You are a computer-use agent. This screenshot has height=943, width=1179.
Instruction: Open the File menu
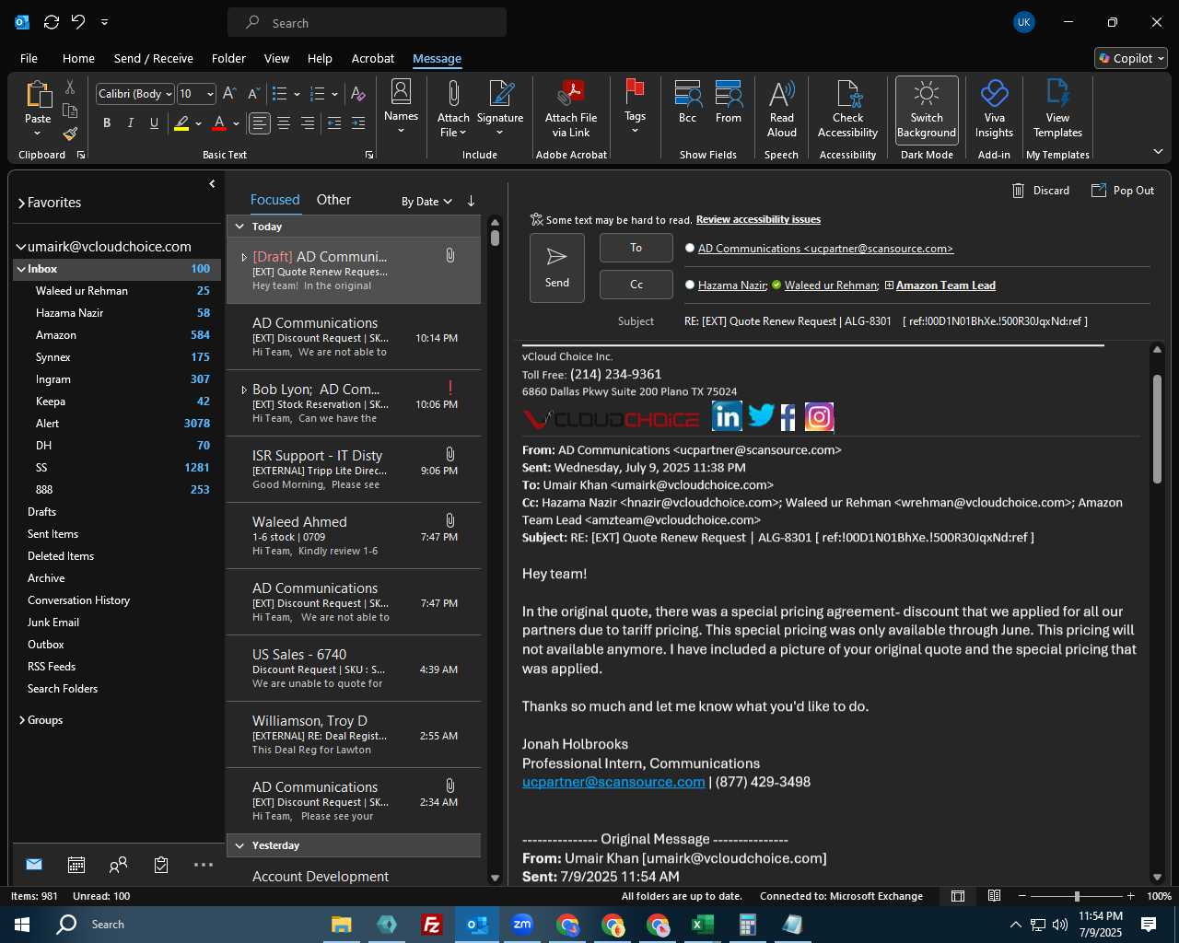coord(29,58)
